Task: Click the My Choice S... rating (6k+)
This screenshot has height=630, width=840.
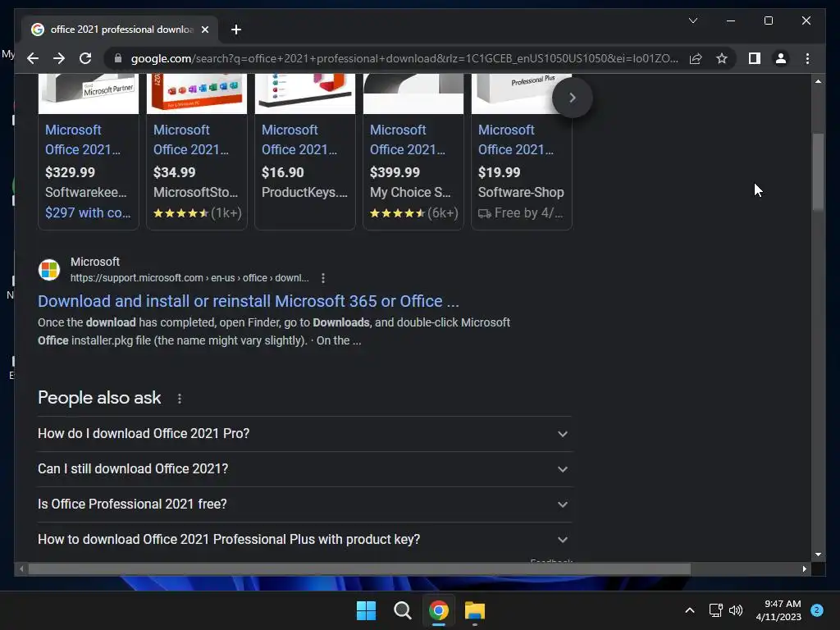Action: click(x=413, y=212)
